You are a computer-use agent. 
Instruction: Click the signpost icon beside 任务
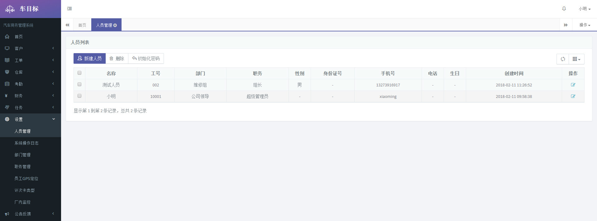[7, 108]
